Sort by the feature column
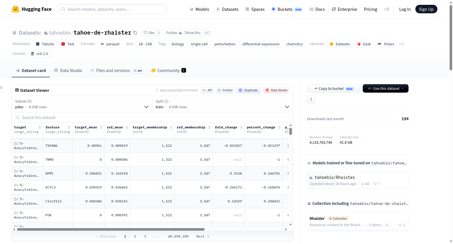 pyautogui.click(x=69, y=127)
